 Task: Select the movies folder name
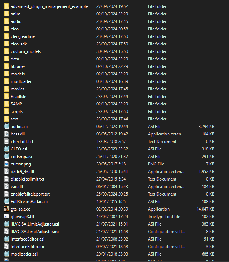(x=18, y=89)
